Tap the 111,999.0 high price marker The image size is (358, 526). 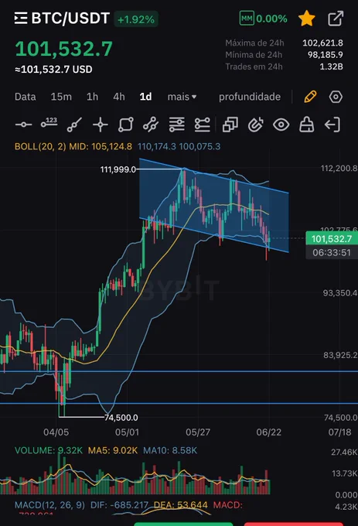point(118,169)
